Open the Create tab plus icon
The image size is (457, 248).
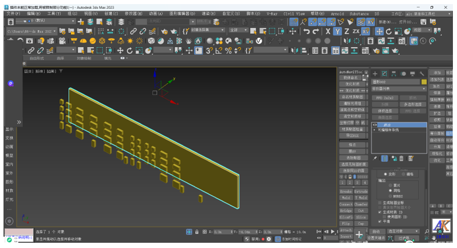375,73
